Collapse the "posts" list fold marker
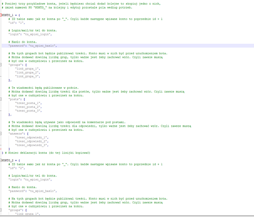Viewport: 254px width, 217px height. [1, 99]
